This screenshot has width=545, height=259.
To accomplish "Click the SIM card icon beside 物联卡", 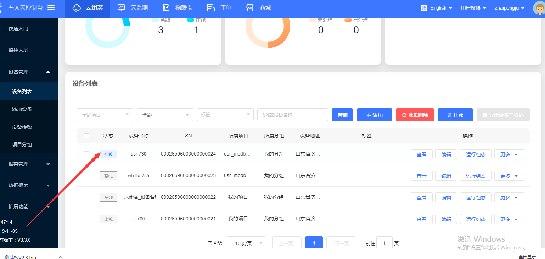I will click(x=166, y=8).
